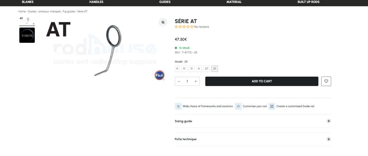
Task: Click the Customize your rod palette icon
Action: click(238, 106)
